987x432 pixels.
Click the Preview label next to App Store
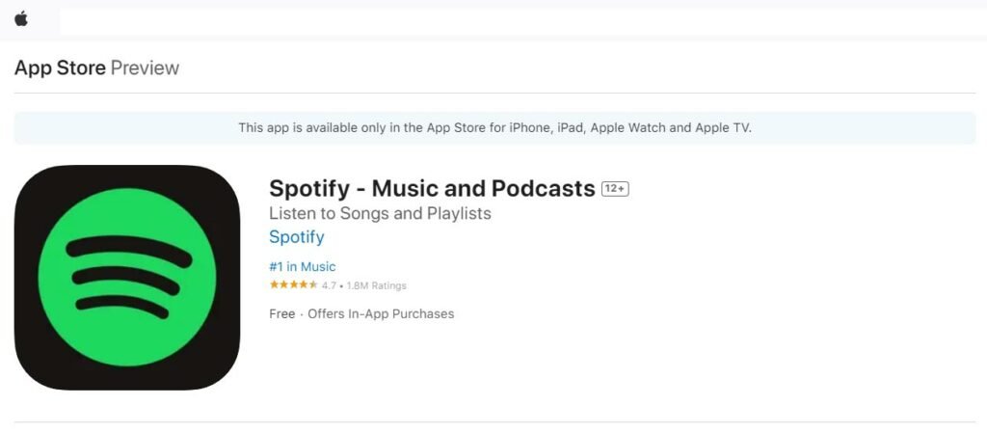coord(145,68)
